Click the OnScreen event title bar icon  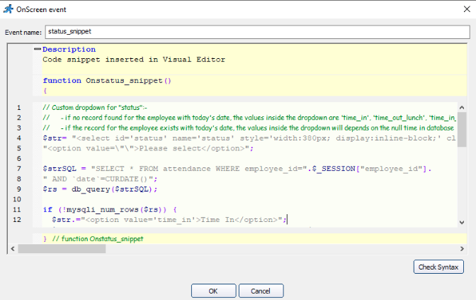click(8, 9)
